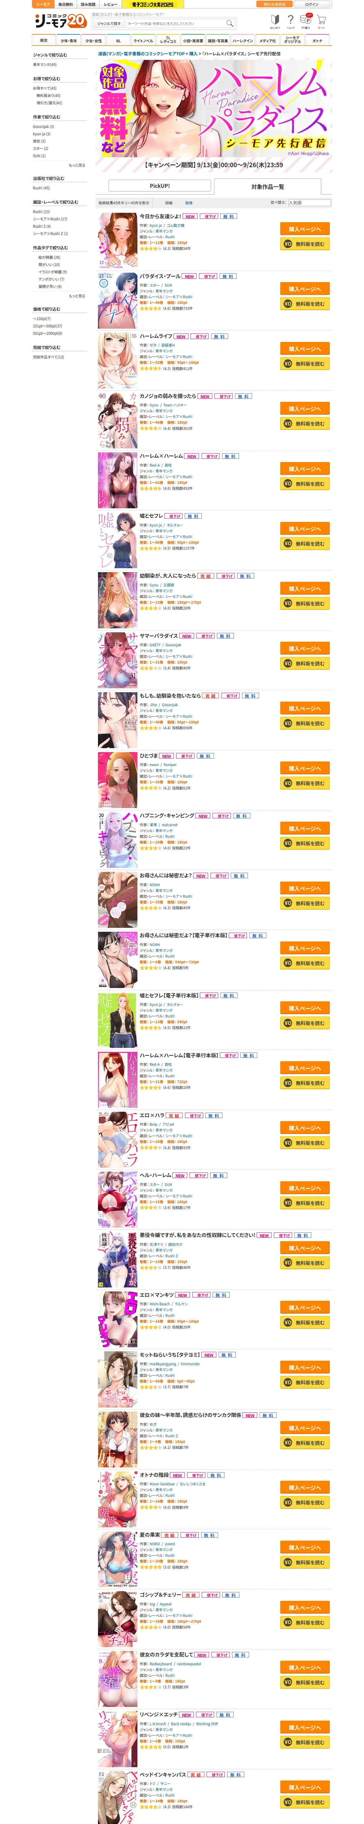Expand もっと見る under the work tag filter
Screen dimensions: 364x1824
point(77,296)
